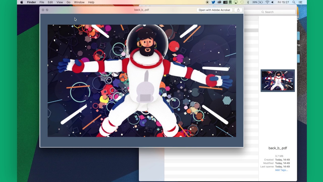Click the clock showing Fri 15:27

point(283,2)
